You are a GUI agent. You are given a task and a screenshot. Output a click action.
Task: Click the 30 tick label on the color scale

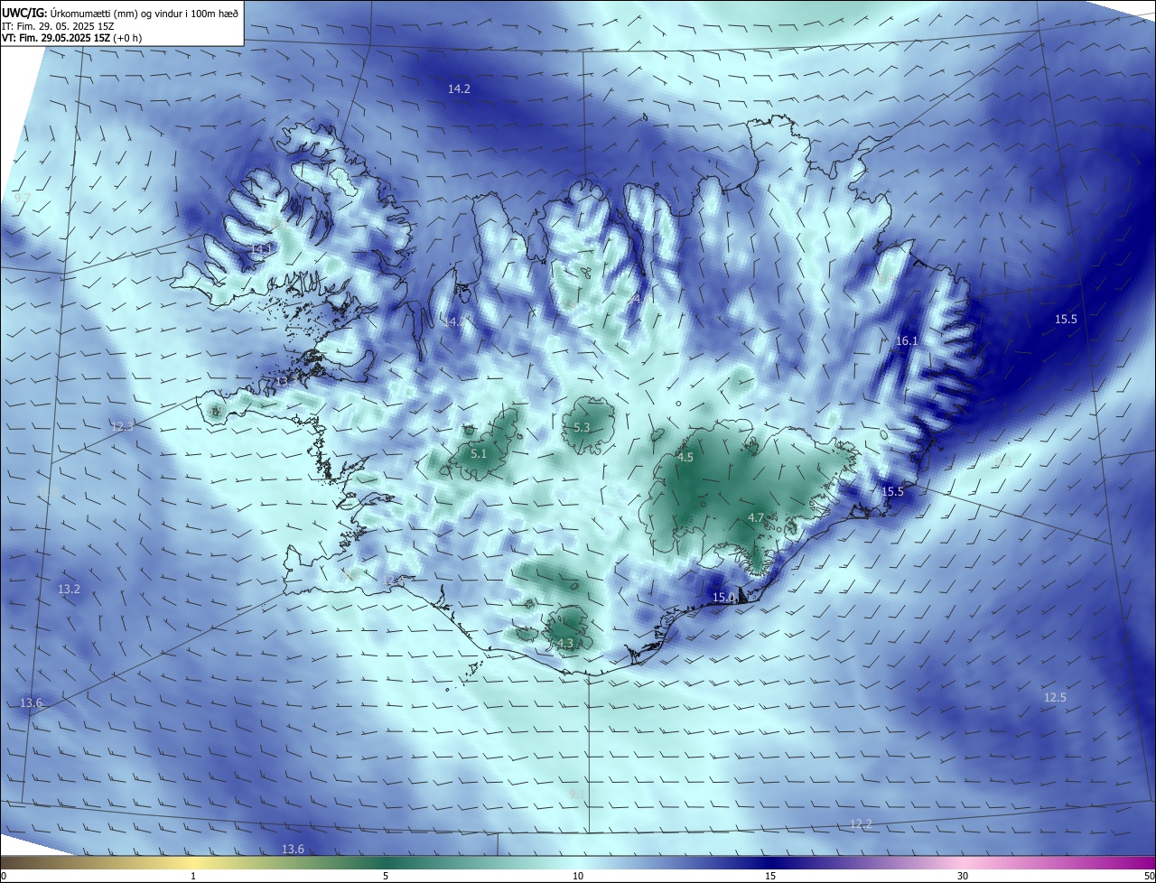(963, 876)
